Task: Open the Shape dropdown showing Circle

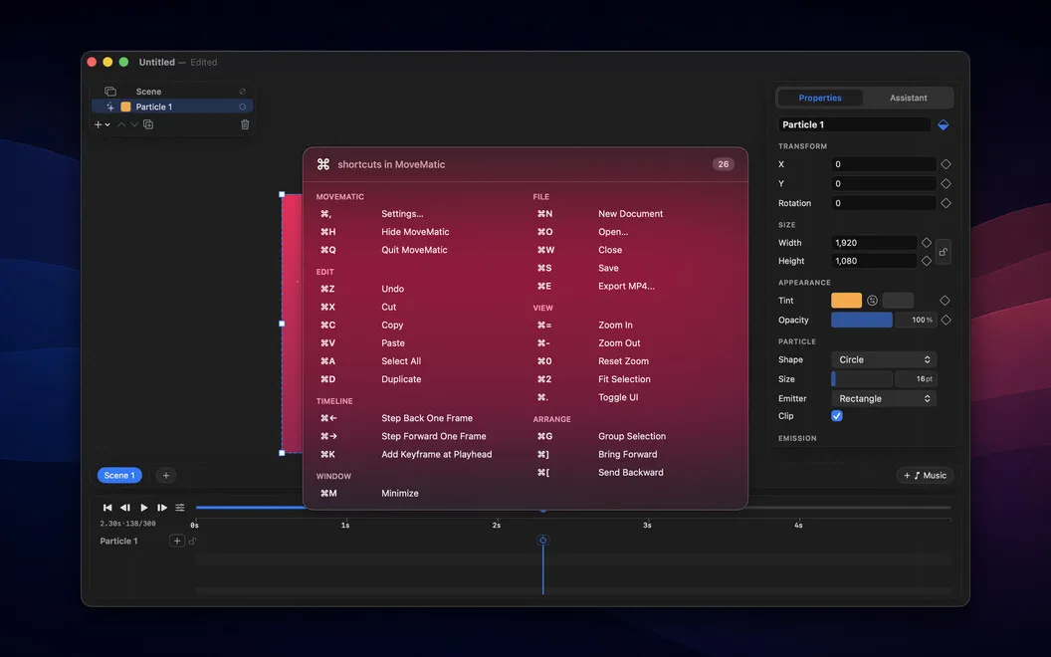Action: pyautogui.click(x=884, y=360)
